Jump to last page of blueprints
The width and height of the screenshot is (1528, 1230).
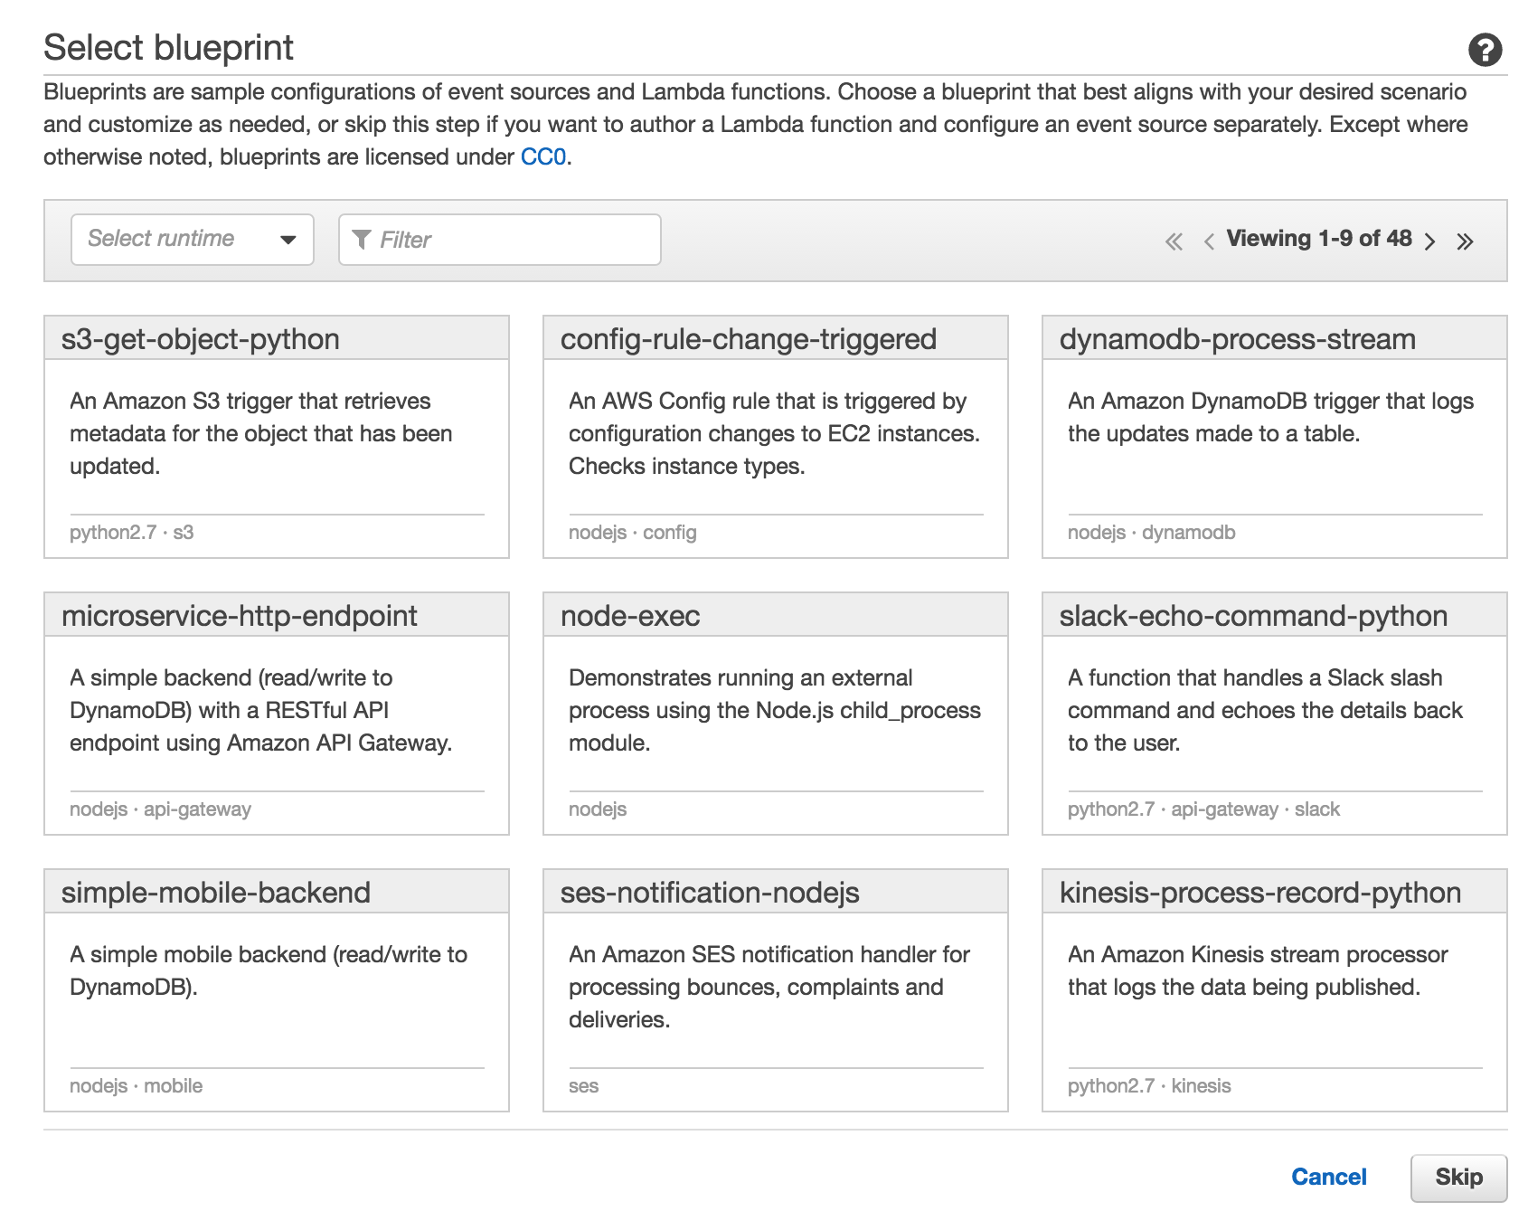coord(1465,241)
